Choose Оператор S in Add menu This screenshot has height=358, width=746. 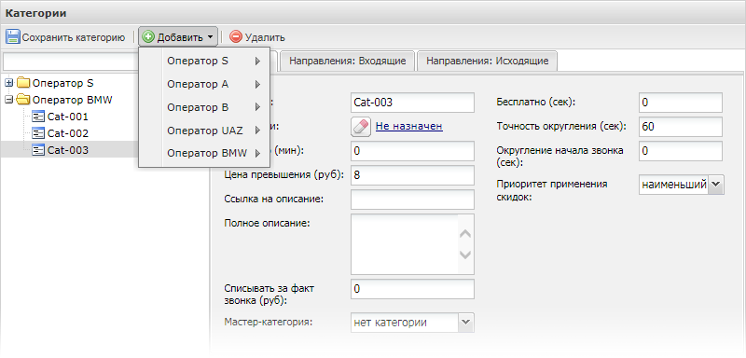tap(204, 61)
